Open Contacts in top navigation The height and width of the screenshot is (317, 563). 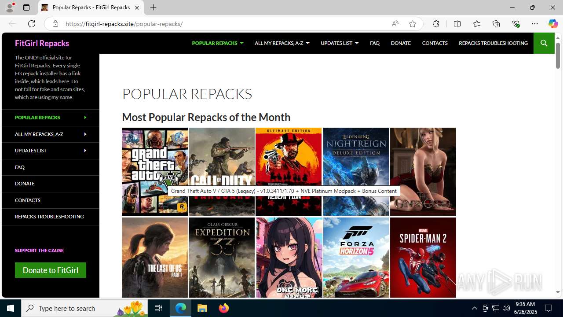[x=435, y=43]
